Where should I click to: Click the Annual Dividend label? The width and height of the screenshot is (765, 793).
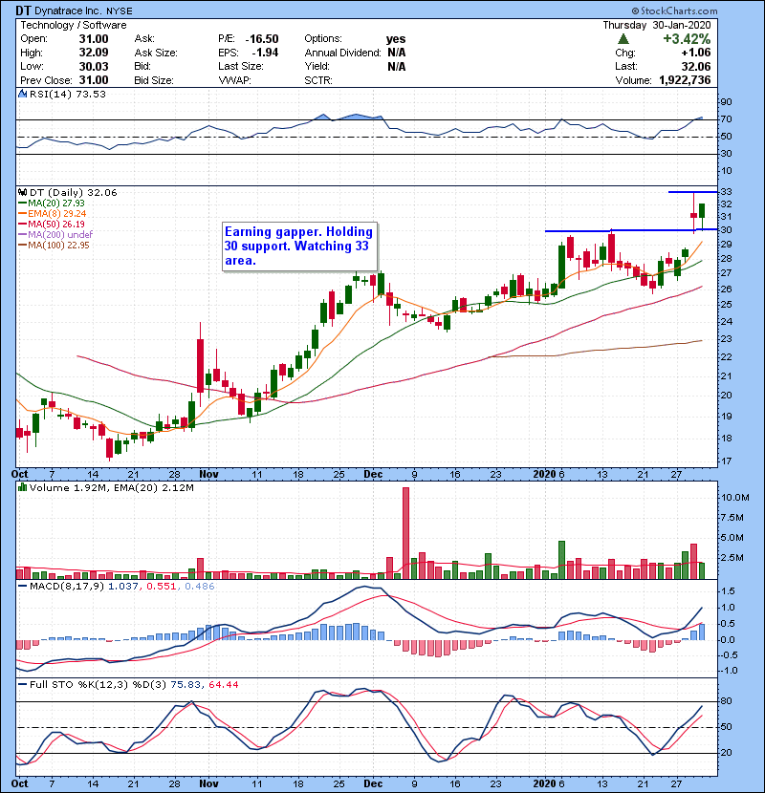(x=342, y=53)
